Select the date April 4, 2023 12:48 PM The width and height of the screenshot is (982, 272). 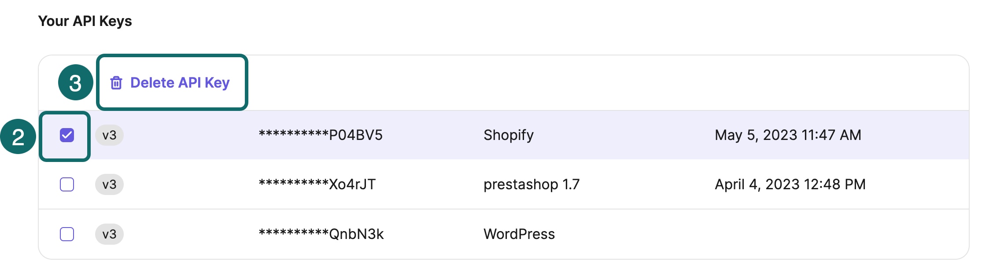pyautogui.click(x=790, y=184)
